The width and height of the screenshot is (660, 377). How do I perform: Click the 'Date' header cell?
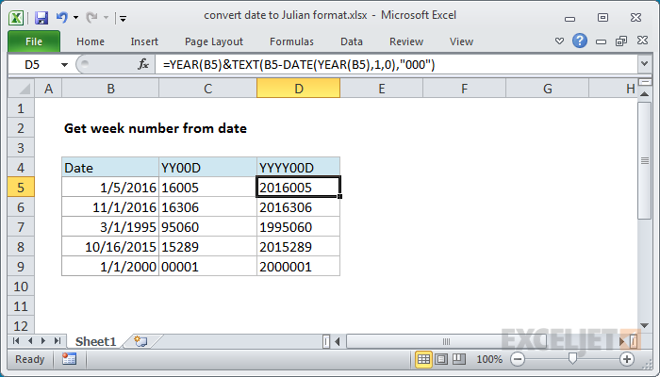(x=110, y=168)
